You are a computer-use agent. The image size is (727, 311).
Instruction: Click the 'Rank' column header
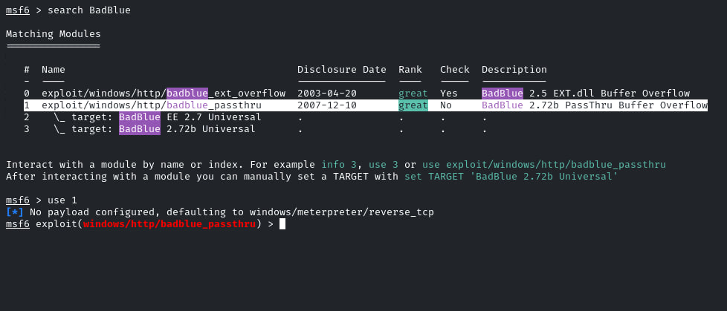[x=410, y=70]
